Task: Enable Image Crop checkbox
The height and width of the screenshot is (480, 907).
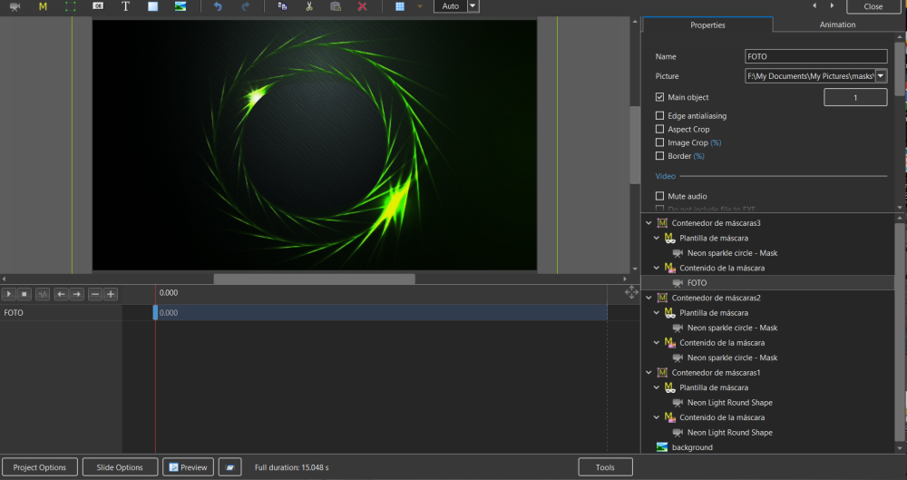Action: (x=659, y=142)
